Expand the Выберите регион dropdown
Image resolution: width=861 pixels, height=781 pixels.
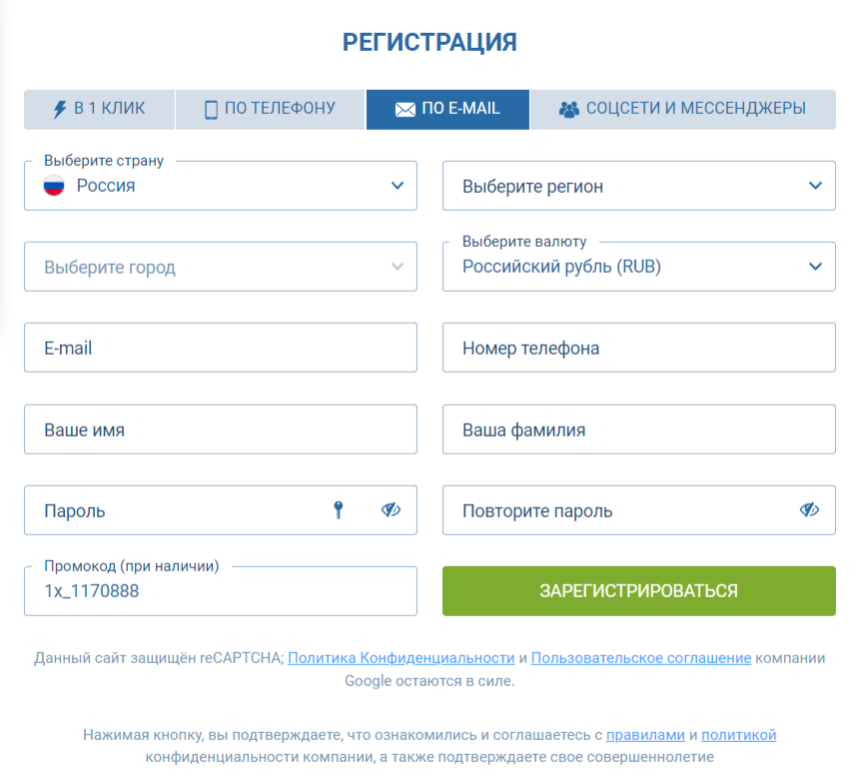pyautogui.click(x=638, y=186)
